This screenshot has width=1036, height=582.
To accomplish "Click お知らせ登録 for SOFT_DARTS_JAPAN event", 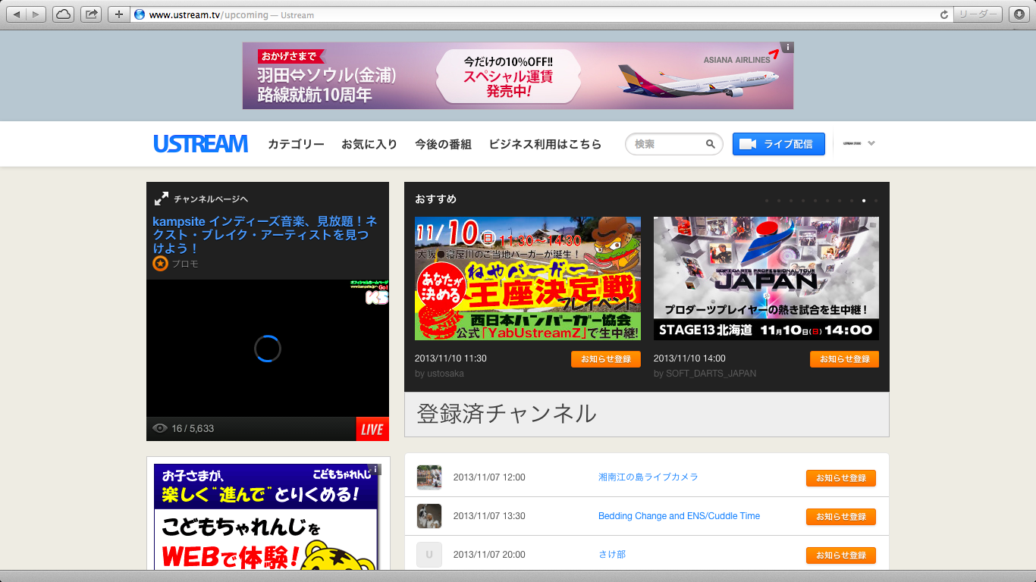I will [x=844, y=359].
